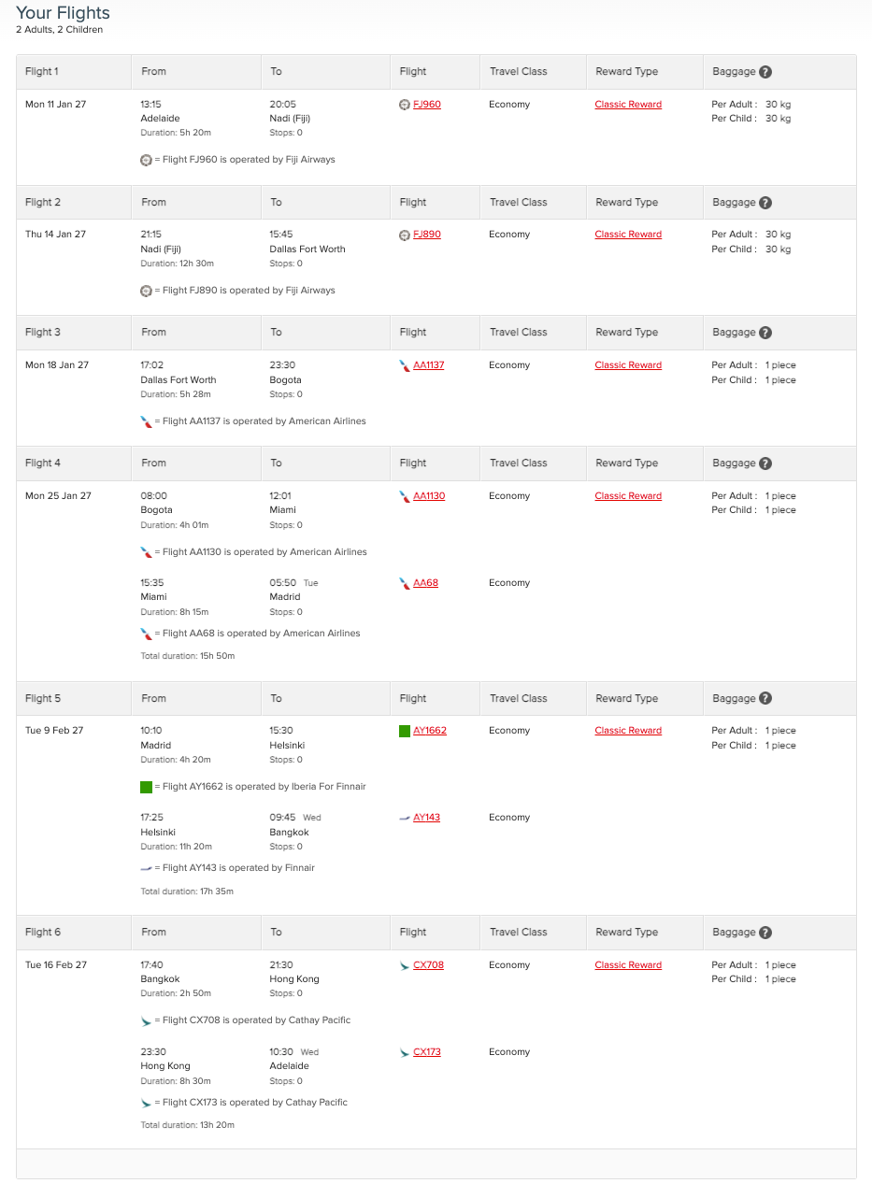The width and height of the screenshot is (872, 1198).
Task: Click the CX708 flight number link
Action: (426, 964)
